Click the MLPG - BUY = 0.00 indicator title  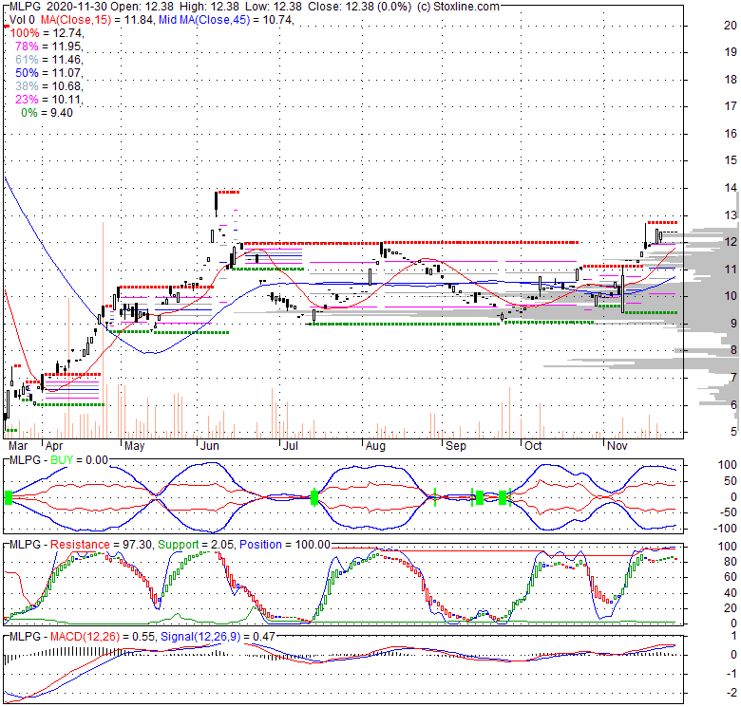click(x=59, y=459)
